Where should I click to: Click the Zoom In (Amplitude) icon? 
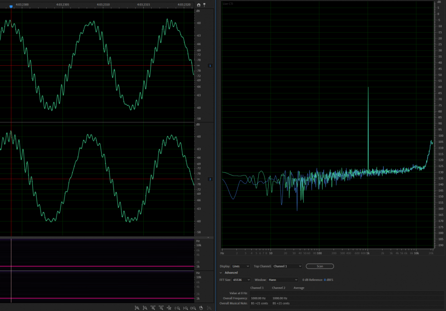pyautogui.click(x=137, y=308)
